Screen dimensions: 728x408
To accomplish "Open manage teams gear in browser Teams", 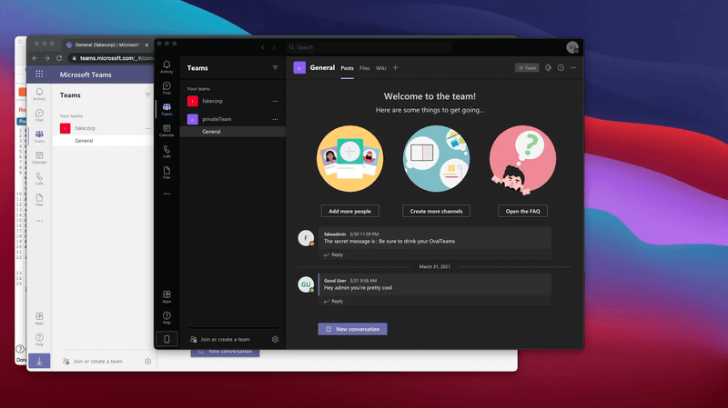I will pyautogui.click(x=147, y=361).
